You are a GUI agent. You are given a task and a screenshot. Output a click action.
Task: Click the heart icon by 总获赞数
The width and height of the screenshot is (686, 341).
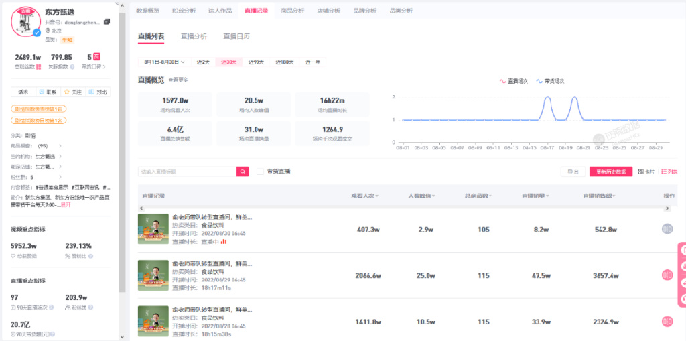(13, 256)
